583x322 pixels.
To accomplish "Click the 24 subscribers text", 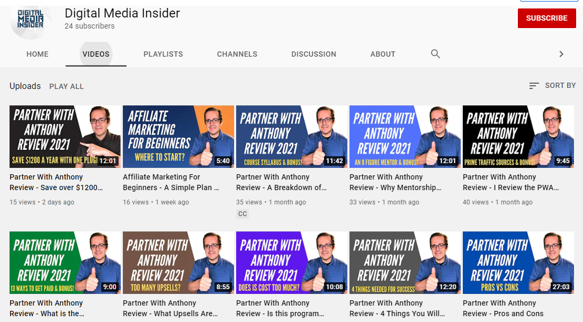I will [x=89, y=26].
